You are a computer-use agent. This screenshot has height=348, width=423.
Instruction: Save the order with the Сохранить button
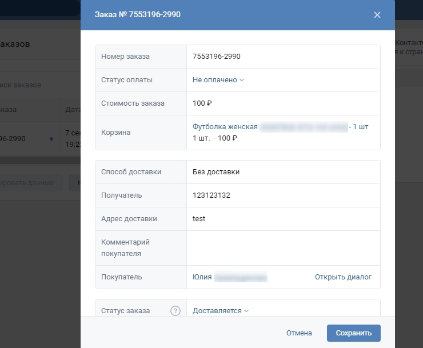pos(353,333)
